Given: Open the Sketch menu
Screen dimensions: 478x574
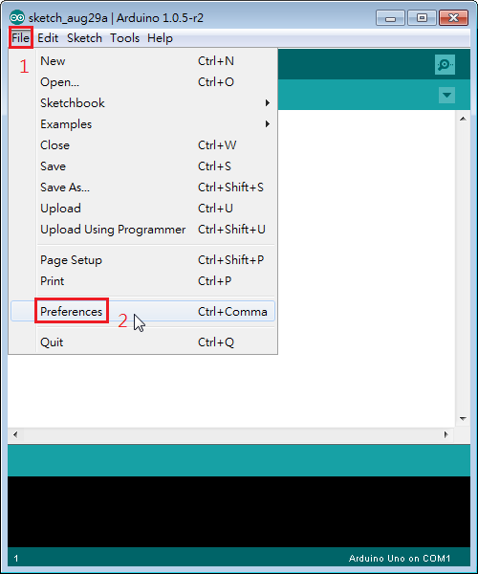Looking at the screenshot, I should (84, 38).
